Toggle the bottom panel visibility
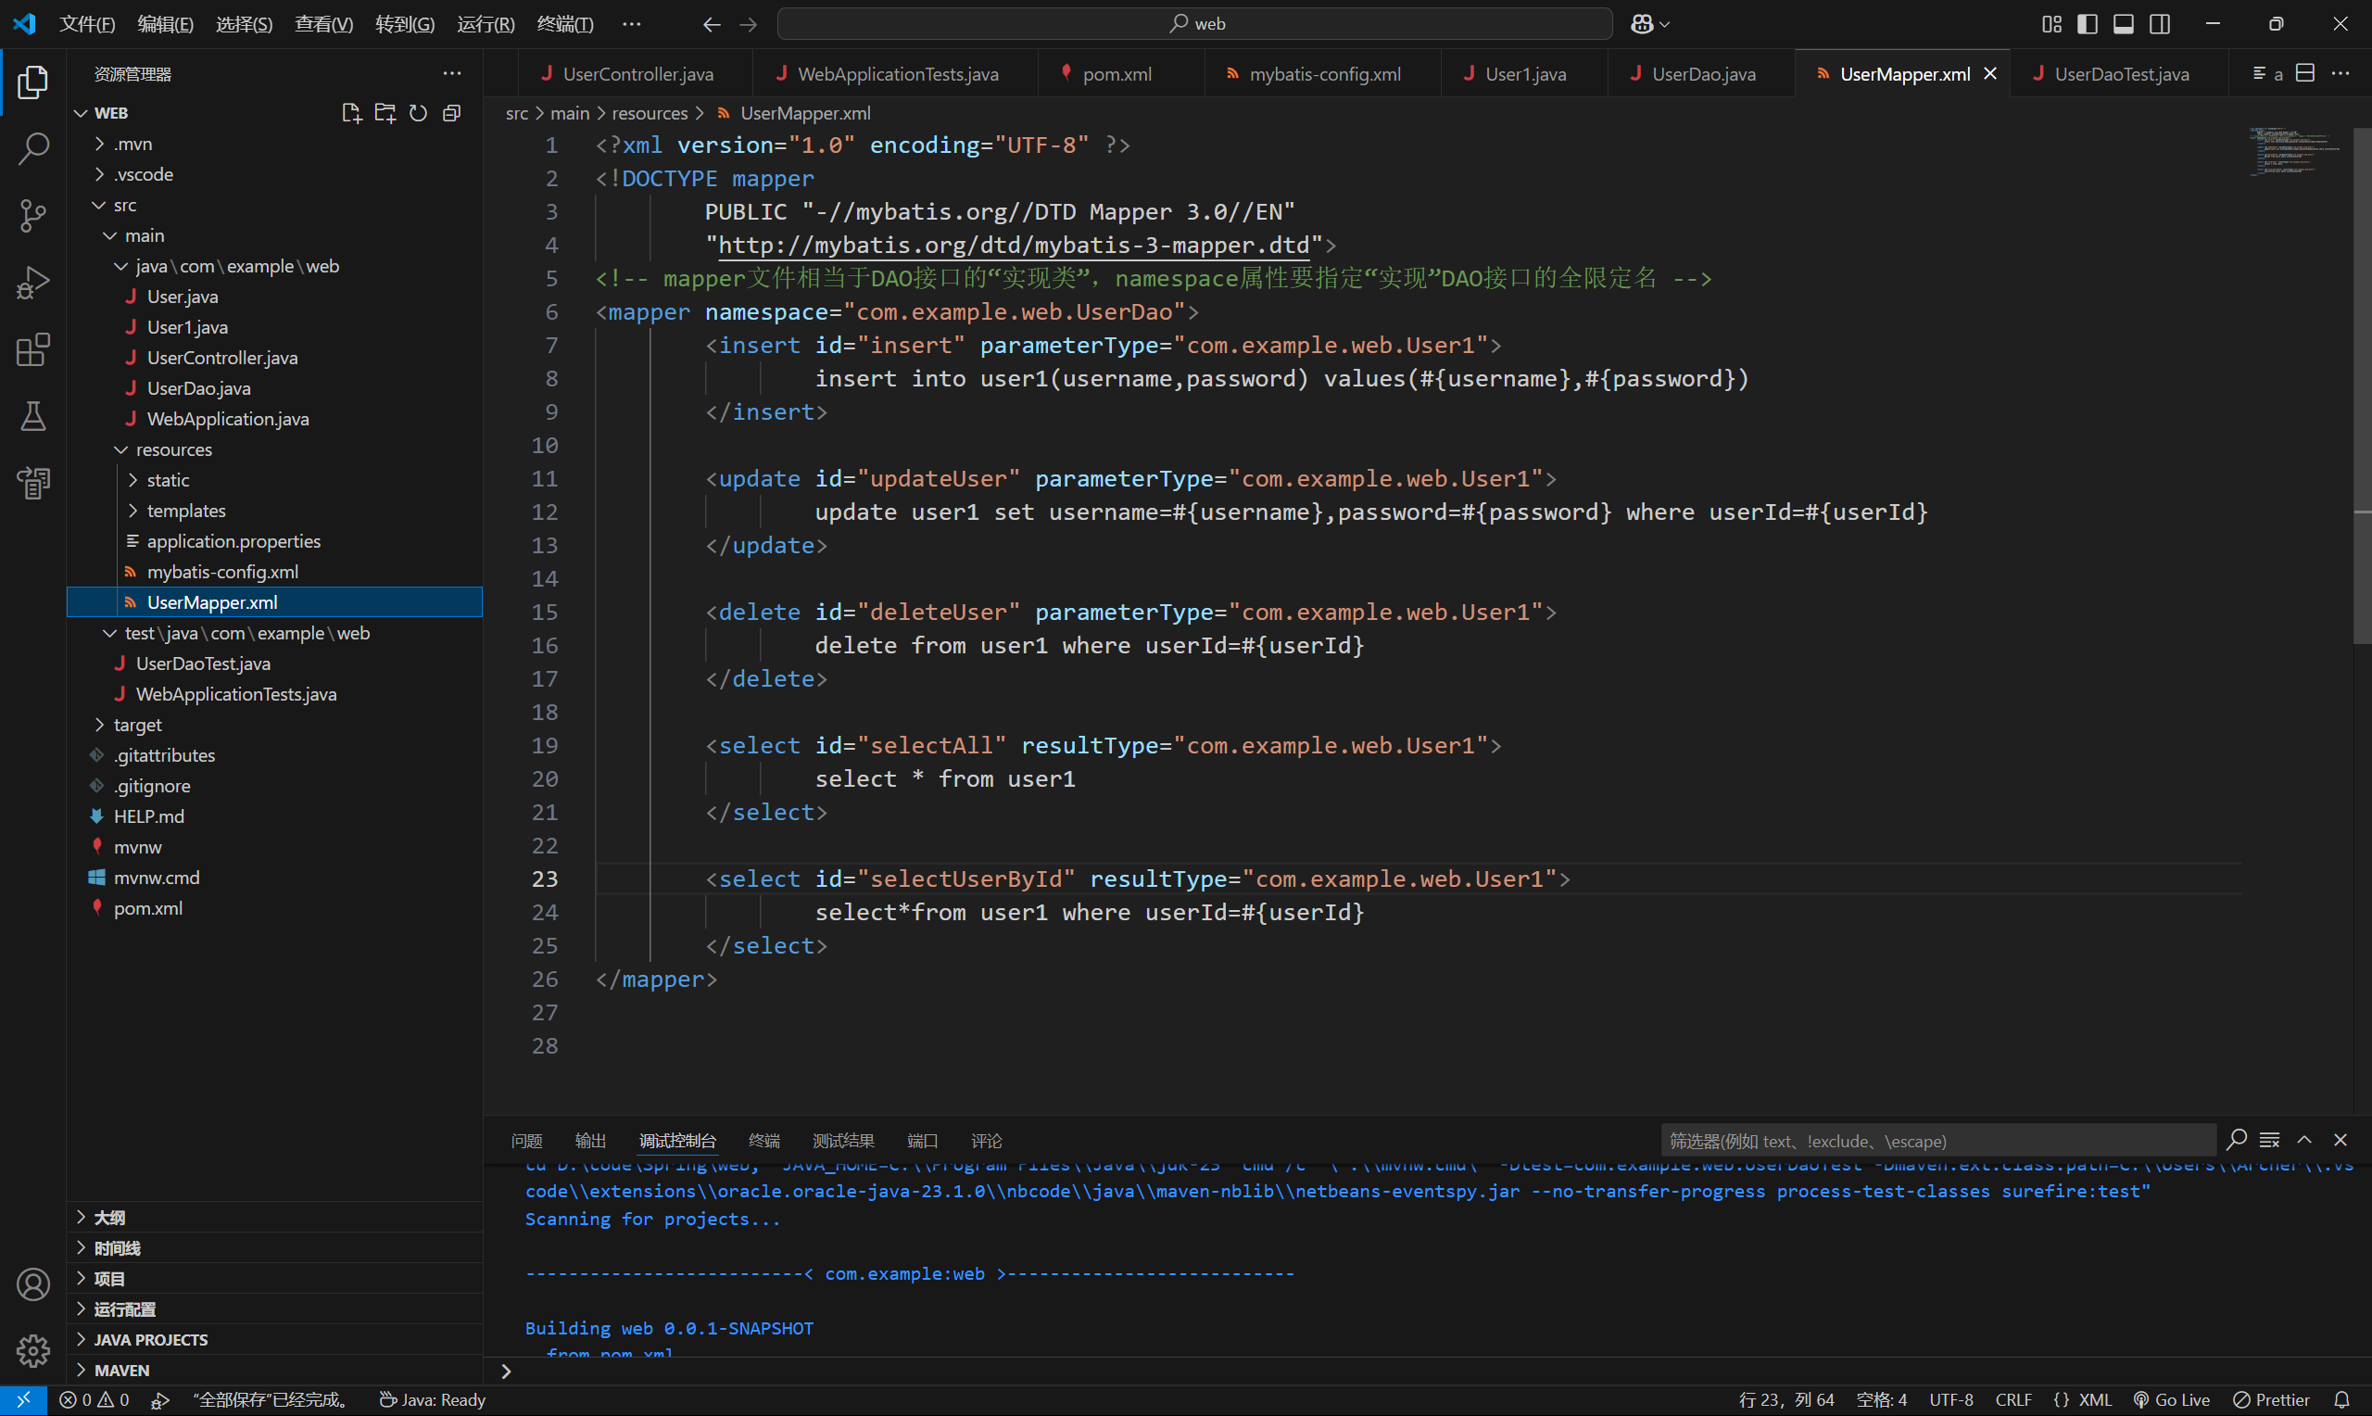Image resolution: width=2372 pixels, height=1416 pixels. pyautogui.click(x=2123, y=24)
